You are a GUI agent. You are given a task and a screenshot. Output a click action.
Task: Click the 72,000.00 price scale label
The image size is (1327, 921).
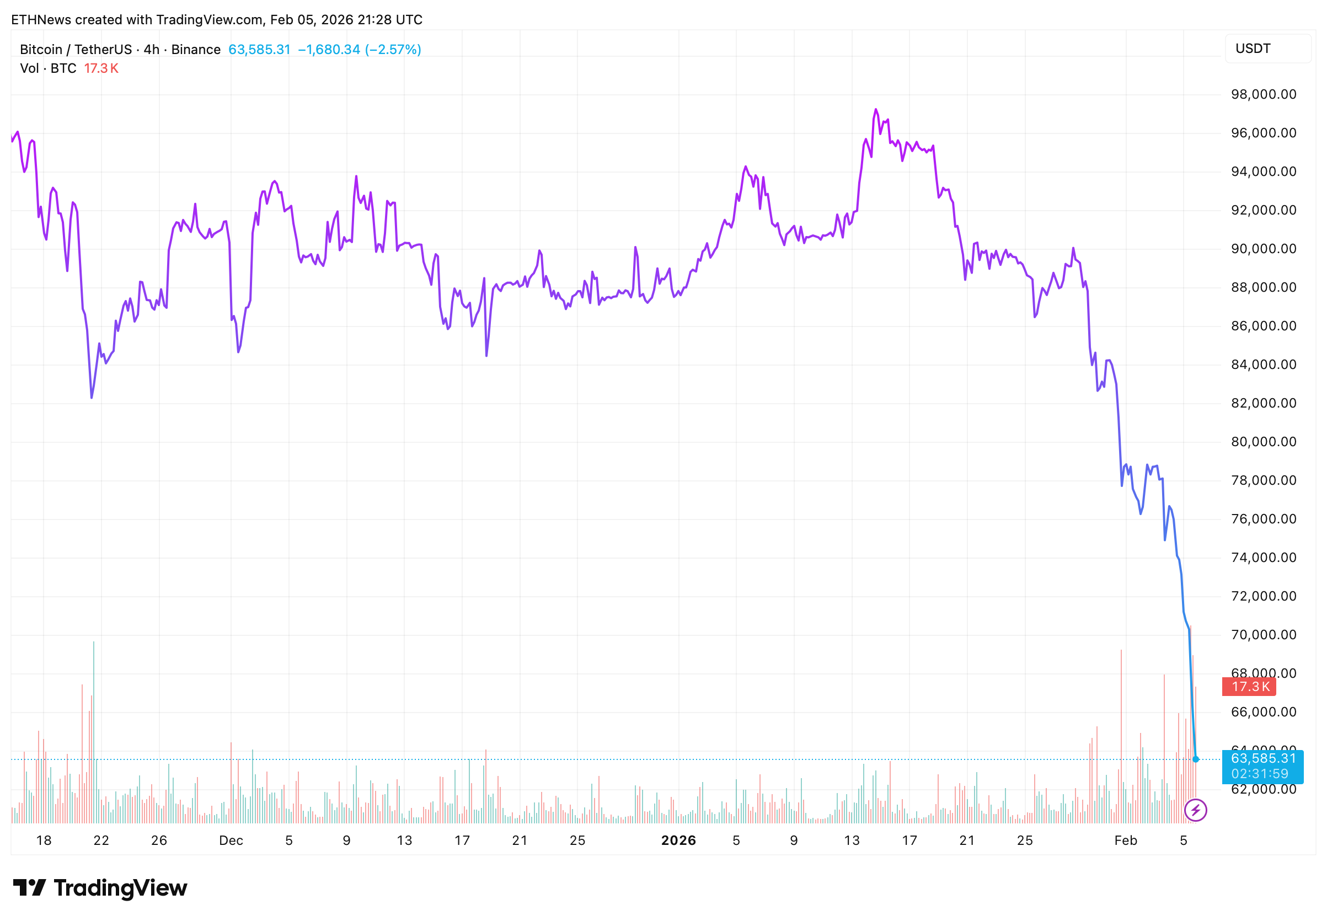(x=1263, y=596)
